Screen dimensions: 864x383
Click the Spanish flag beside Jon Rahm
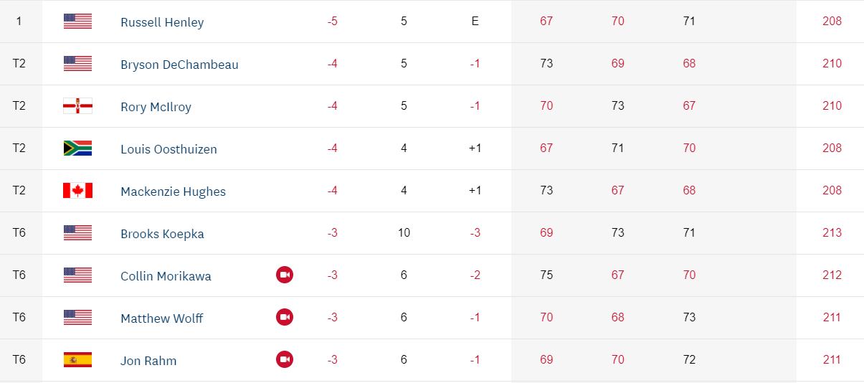click(x=77, y=359)
